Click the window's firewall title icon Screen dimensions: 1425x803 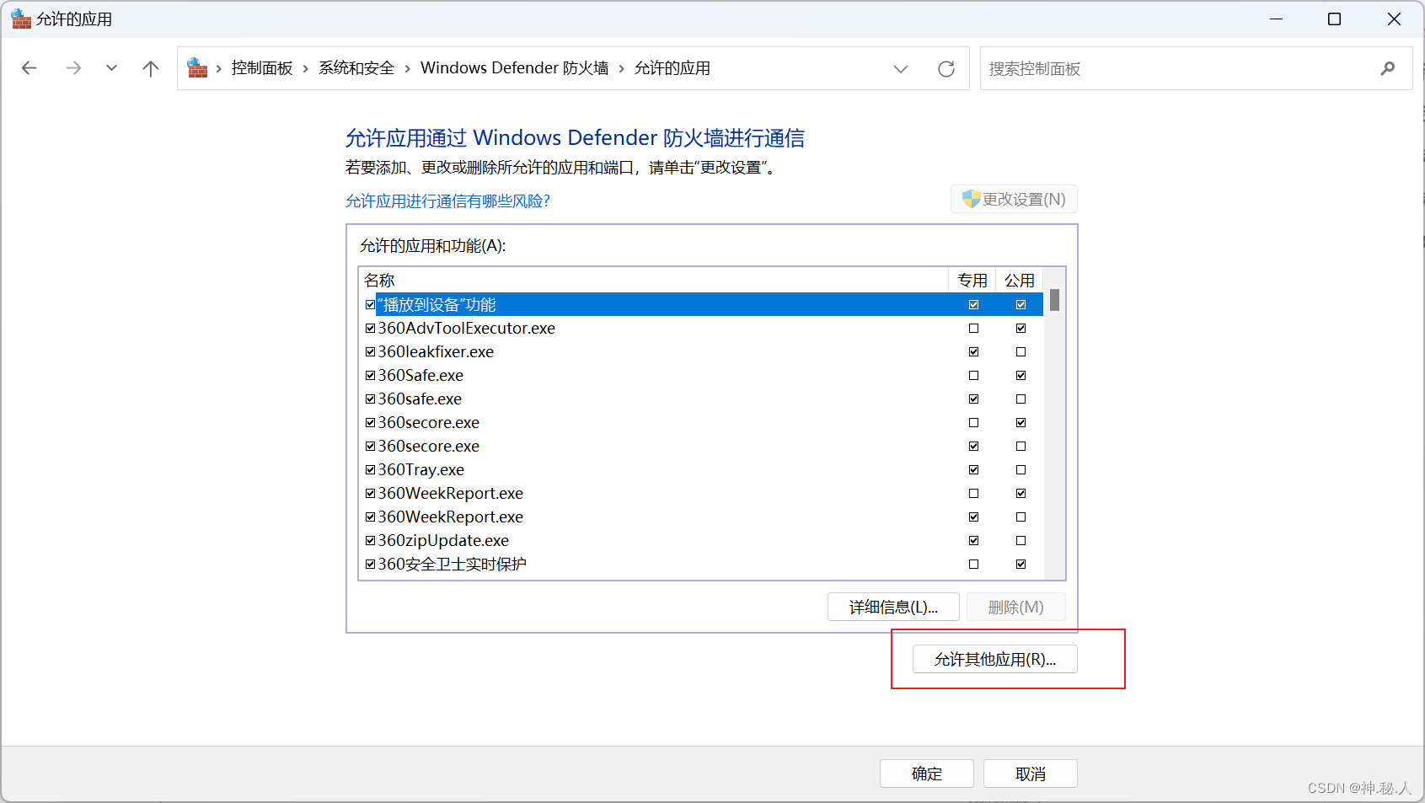(21, 19)
